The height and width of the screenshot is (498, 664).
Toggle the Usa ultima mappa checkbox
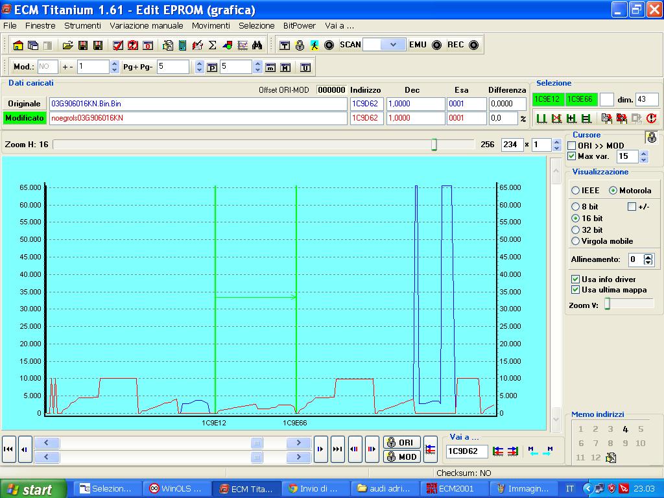tap(575, 290)
